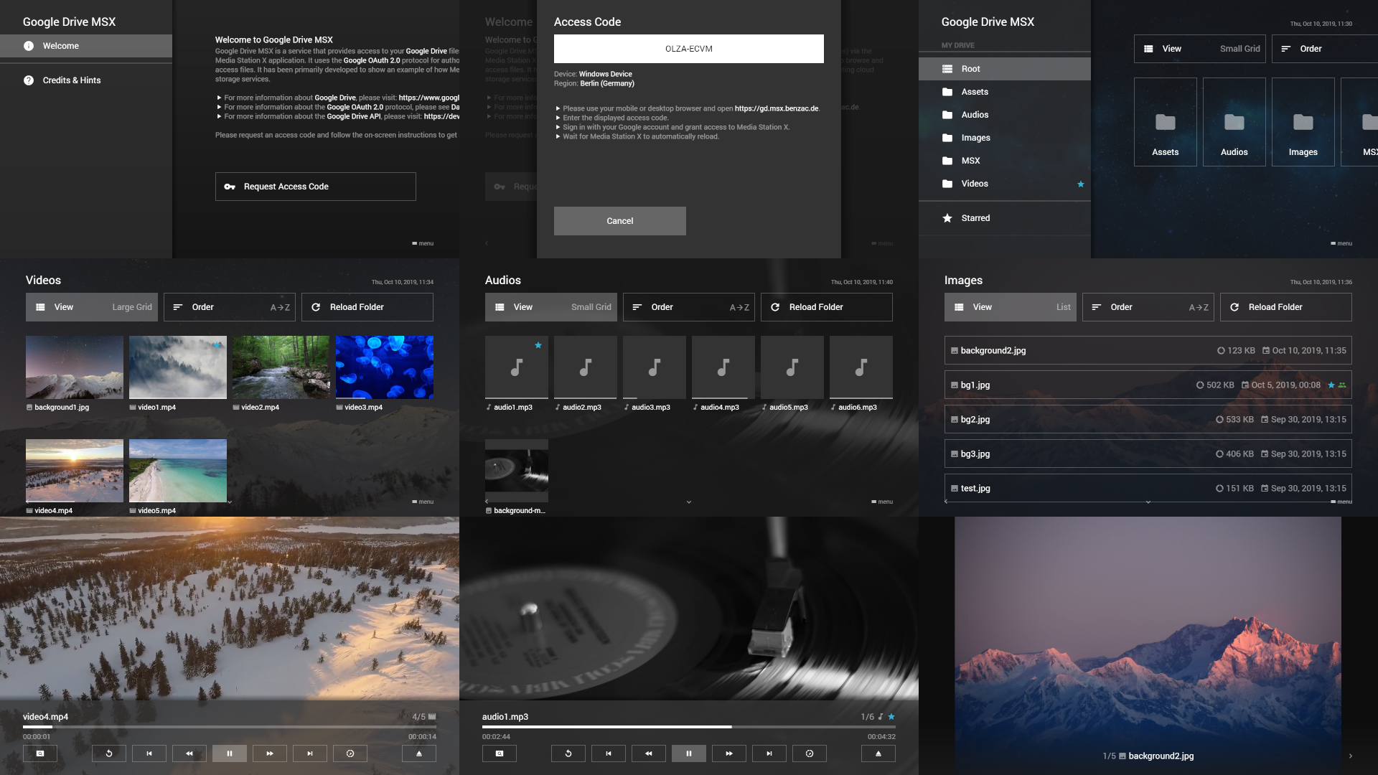Click reload icon in Images Reload Folder
Viewport: 1378px width, 775px height.
[x=1234, y=307]
